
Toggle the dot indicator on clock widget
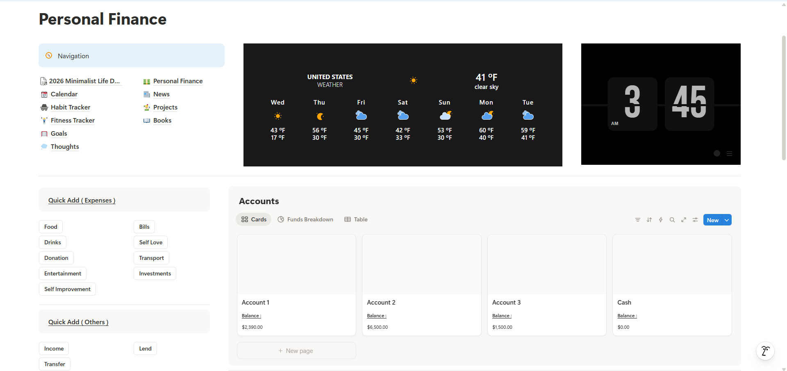[x=716, y=153]
